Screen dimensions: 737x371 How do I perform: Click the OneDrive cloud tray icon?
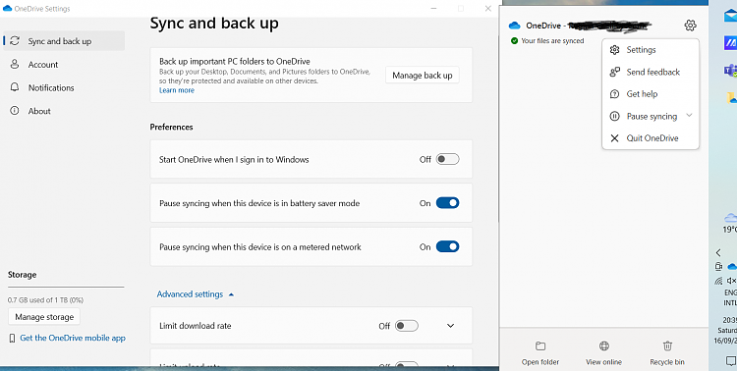pyautogui.click(x=732, y=267)
